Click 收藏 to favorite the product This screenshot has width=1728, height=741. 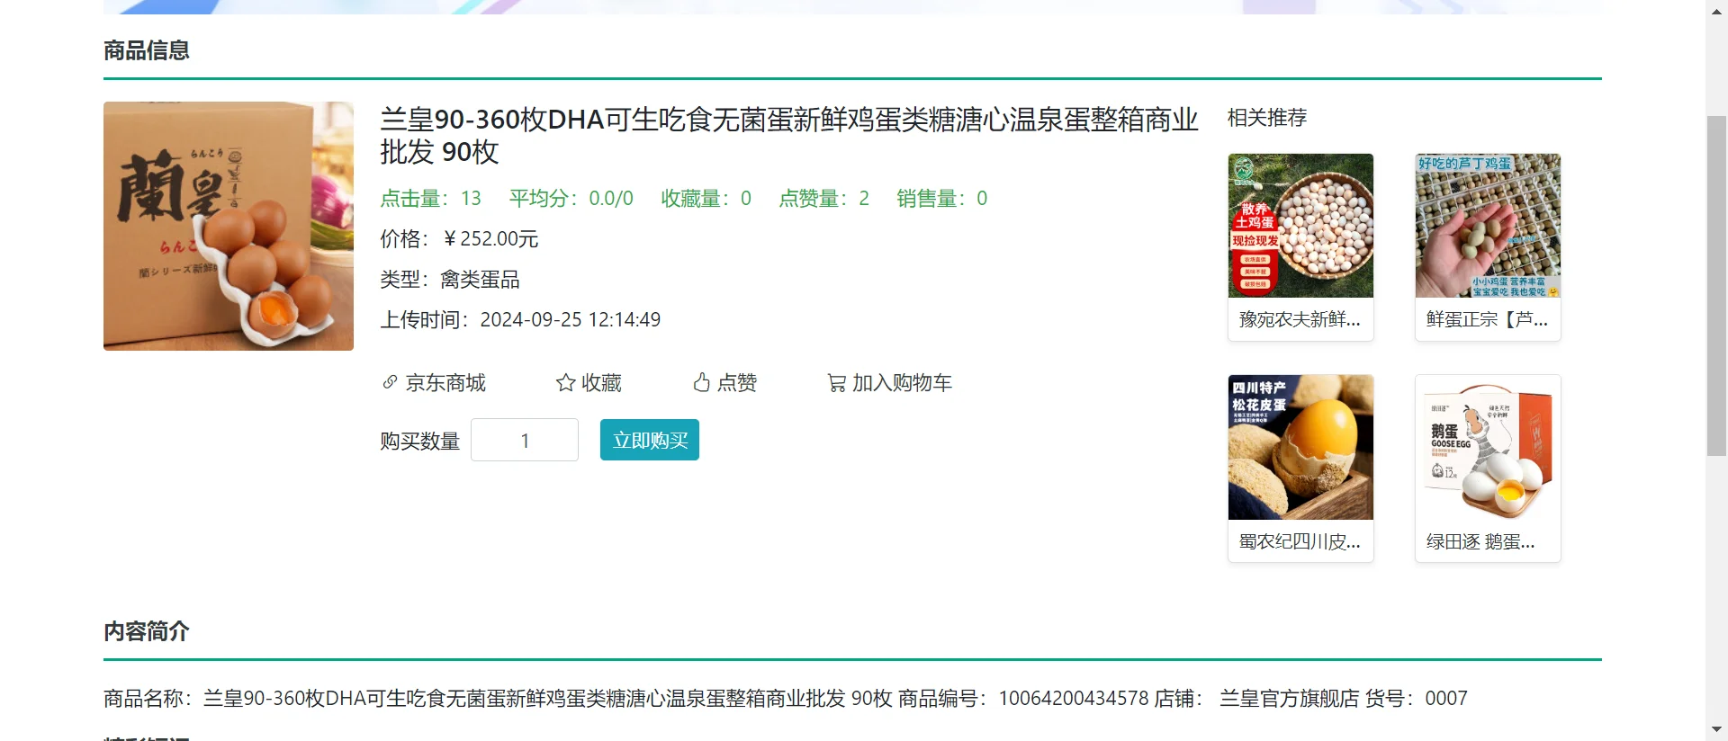[601, 383]
